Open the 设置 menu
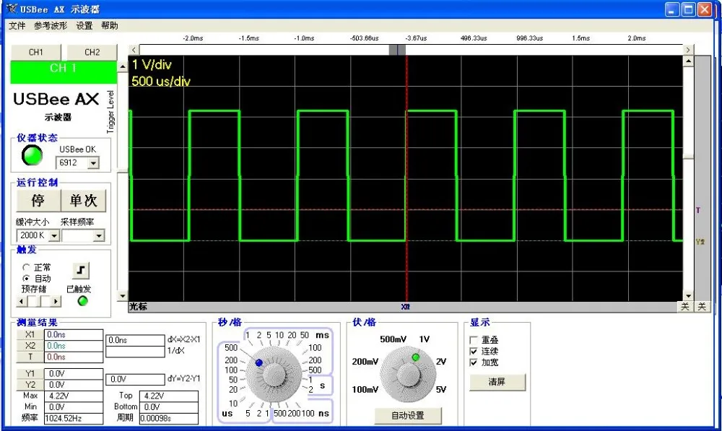 click(x=84, y=26)
